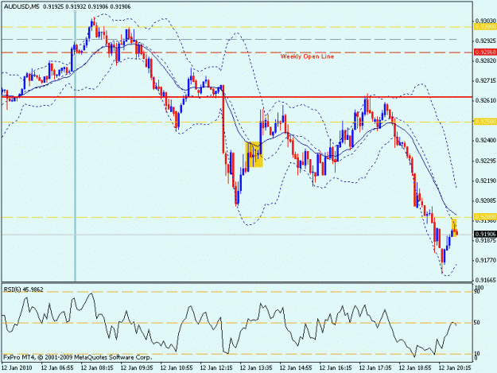The image size is (497, 373).
Task: Click the yellow 0.9300 level price tag
Action: coord(485,27)
